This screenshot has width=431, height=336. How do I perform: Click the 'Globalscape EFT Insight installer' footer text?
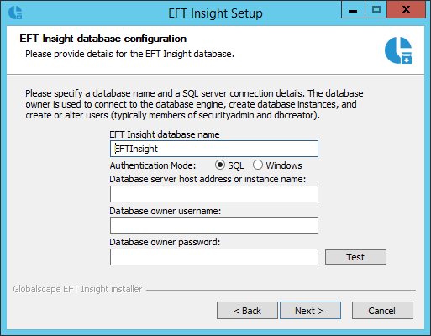[x=77, y=289]
